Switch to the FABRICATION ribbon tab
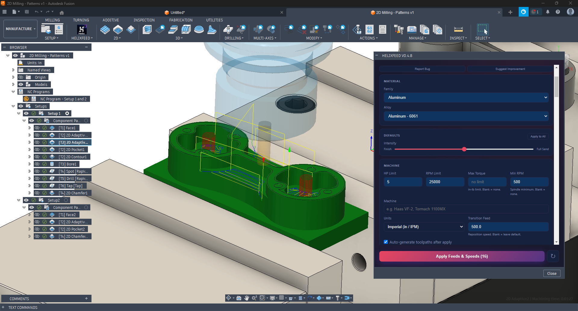Screen dimensions: 578x311 [181, 20]
